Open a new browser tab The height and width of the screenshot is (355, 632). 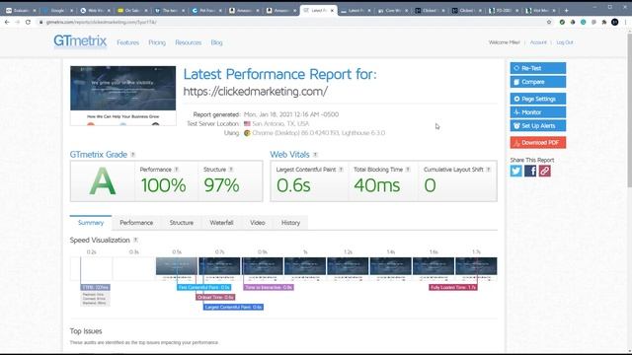click(566, 11)
